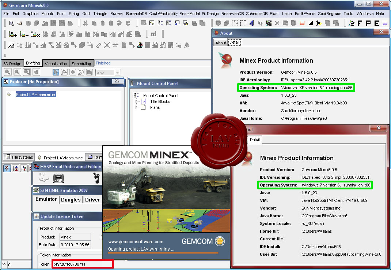Click the Cut scissors icon
391x270 pixels.
85,23
